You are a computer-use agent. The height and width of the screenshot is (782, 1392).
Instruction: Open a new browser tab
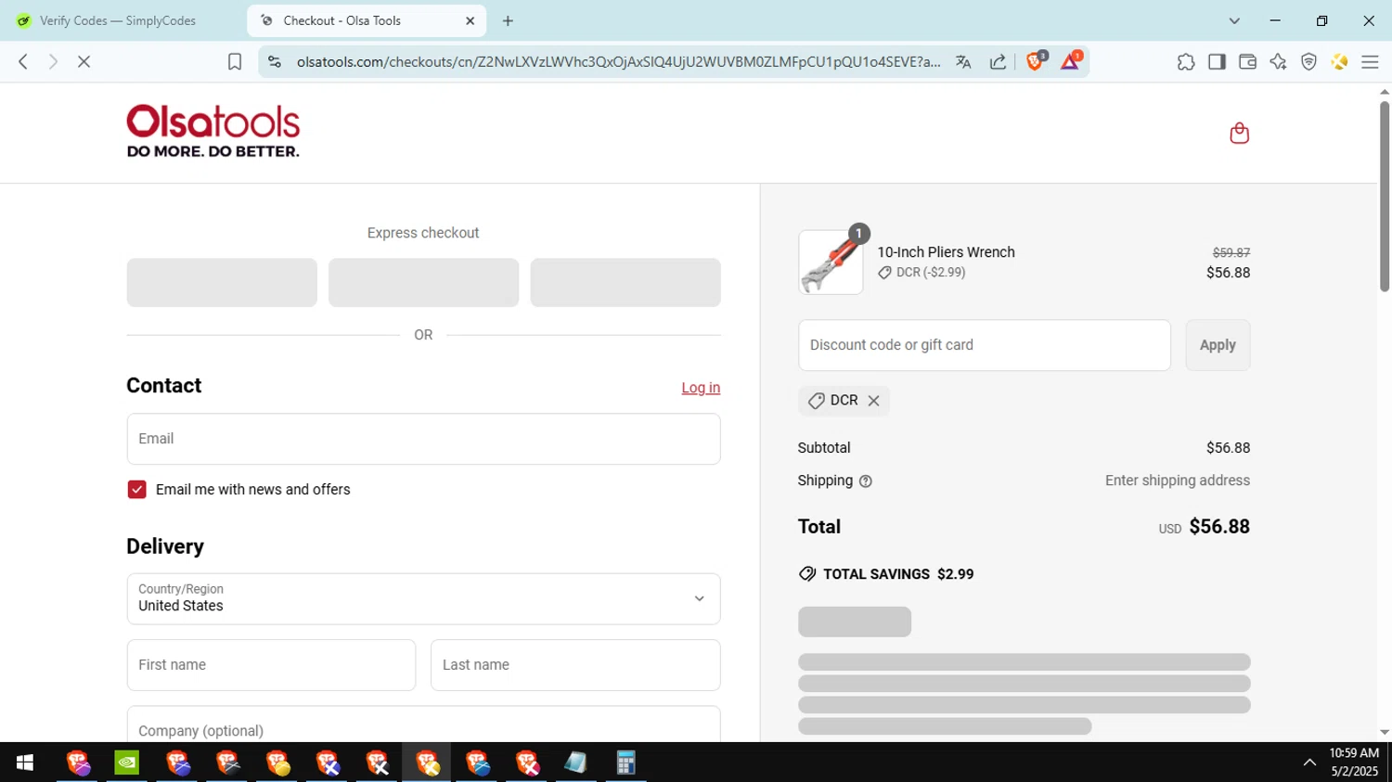508,20
